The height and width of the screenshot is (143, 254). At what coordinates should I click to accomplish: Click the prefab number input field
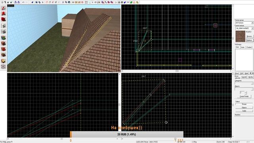click(x=242, y=93)
